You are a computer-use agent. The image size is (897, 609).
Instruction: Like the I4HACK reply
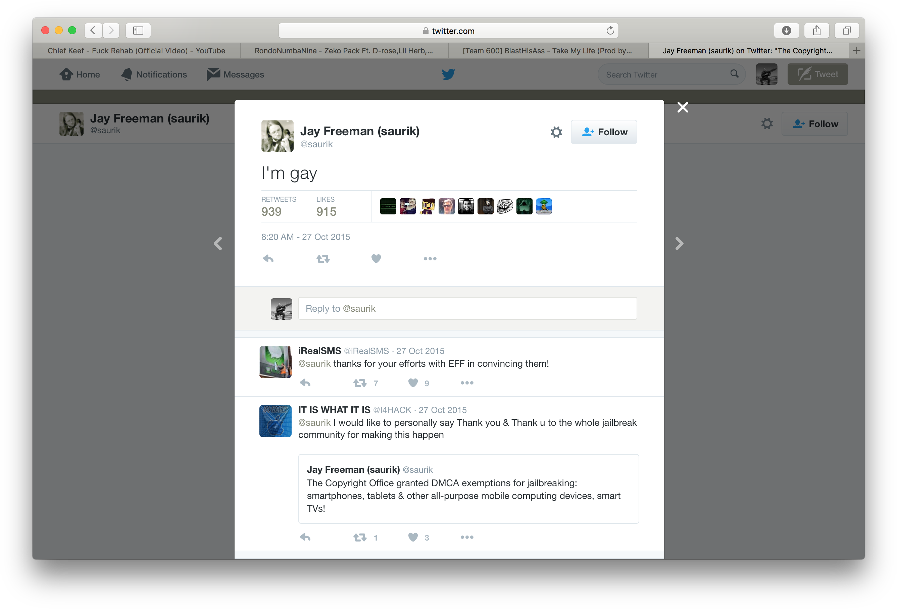click(x=413, y=537)
